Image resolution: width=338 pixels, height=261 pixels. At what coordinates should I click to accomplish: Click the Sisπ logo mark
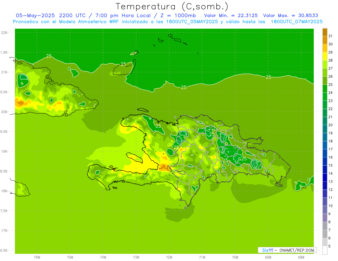click(x=268, y=250)
